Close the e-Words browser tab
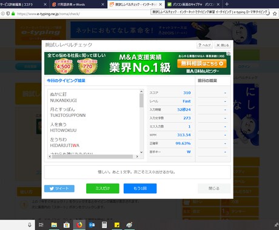279x230 pixels. pyautogui.click(x=103, y=4)
